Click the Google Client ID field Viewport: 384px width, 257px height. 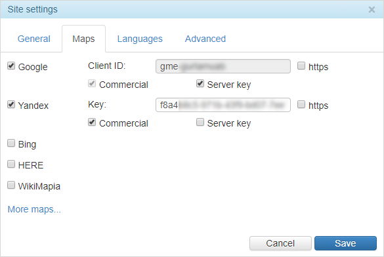point(223,66)
